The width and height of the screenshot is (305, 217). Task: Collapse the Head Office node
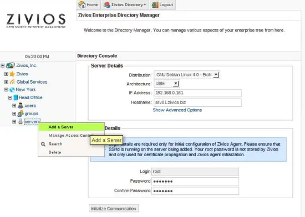10,97
